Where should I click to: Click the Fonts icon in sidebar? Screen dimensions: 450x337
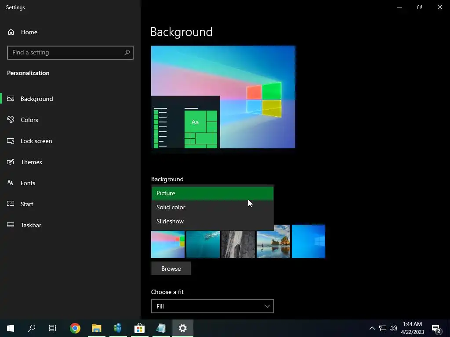click(x=11, y=183)
